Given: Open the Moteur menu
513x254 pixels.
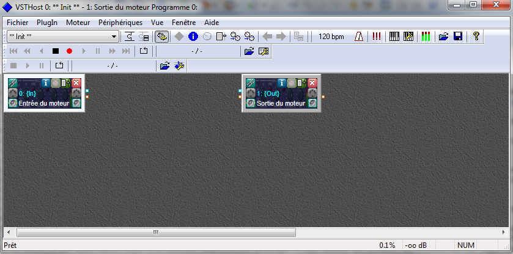Looking at the screenshot, I should pos(78,23).
